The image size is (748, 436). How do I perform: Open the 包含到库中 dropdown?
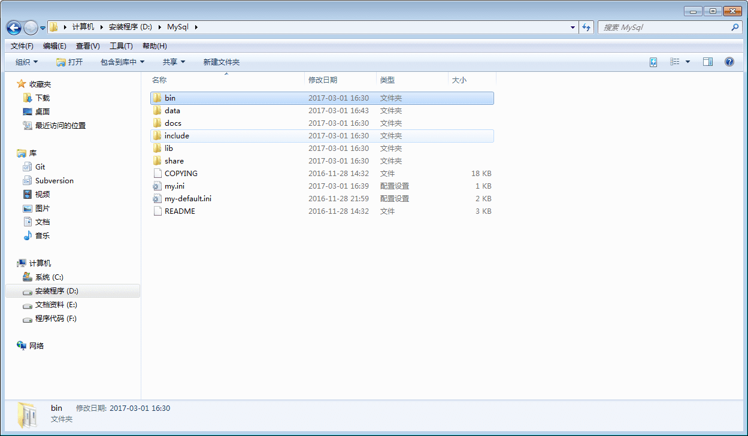click(123, 62)
